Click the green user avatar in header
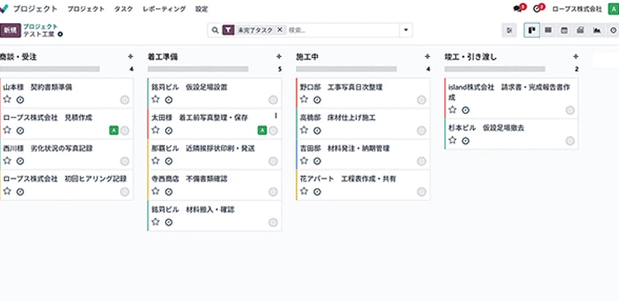Screen dimensions: 619x301 pos(613,9)
